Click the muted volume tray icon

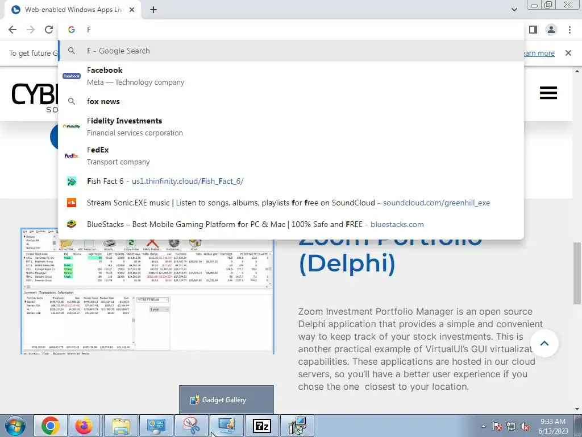point(525,426)
